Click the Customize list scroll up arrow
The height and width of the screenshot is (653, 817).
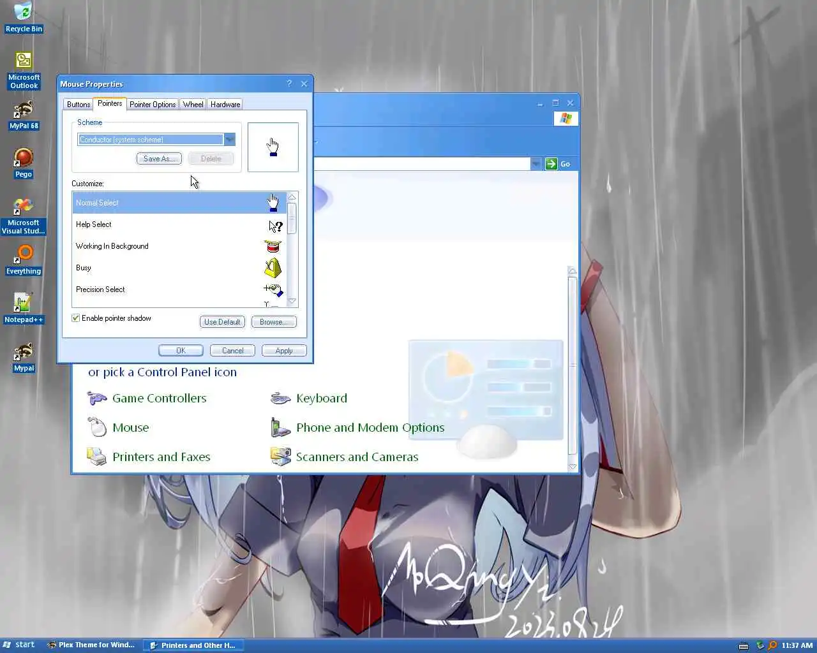[292, 197]
